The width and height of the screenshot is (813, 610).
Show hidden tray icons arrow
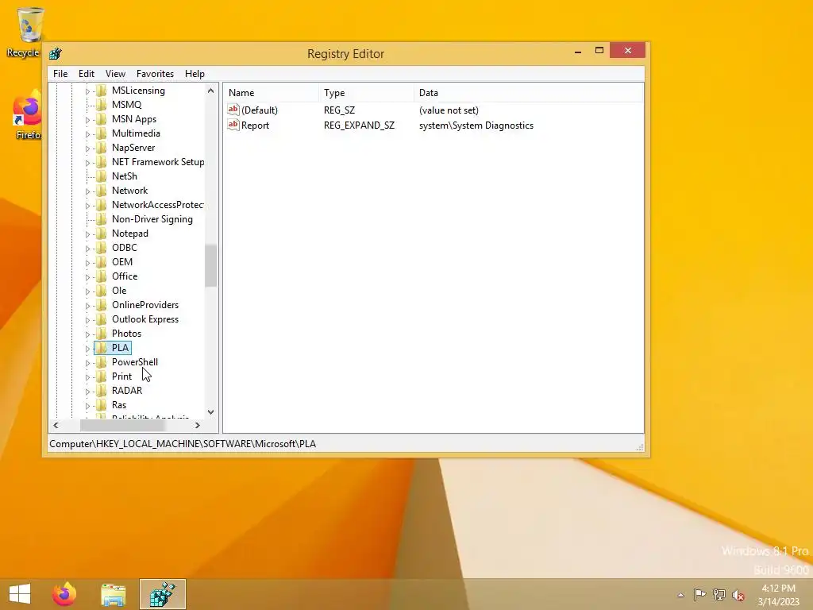(680, 595)
